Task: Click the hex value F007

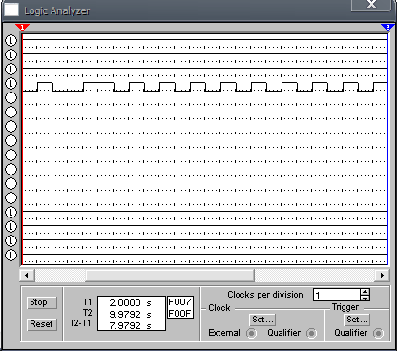Action: (x=180, y=302)
